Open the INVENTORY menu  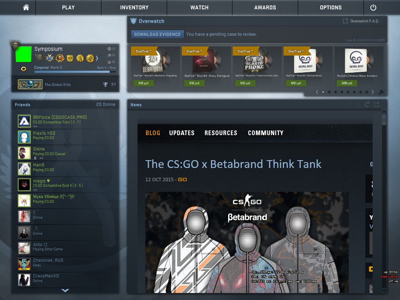pos(134,7)
